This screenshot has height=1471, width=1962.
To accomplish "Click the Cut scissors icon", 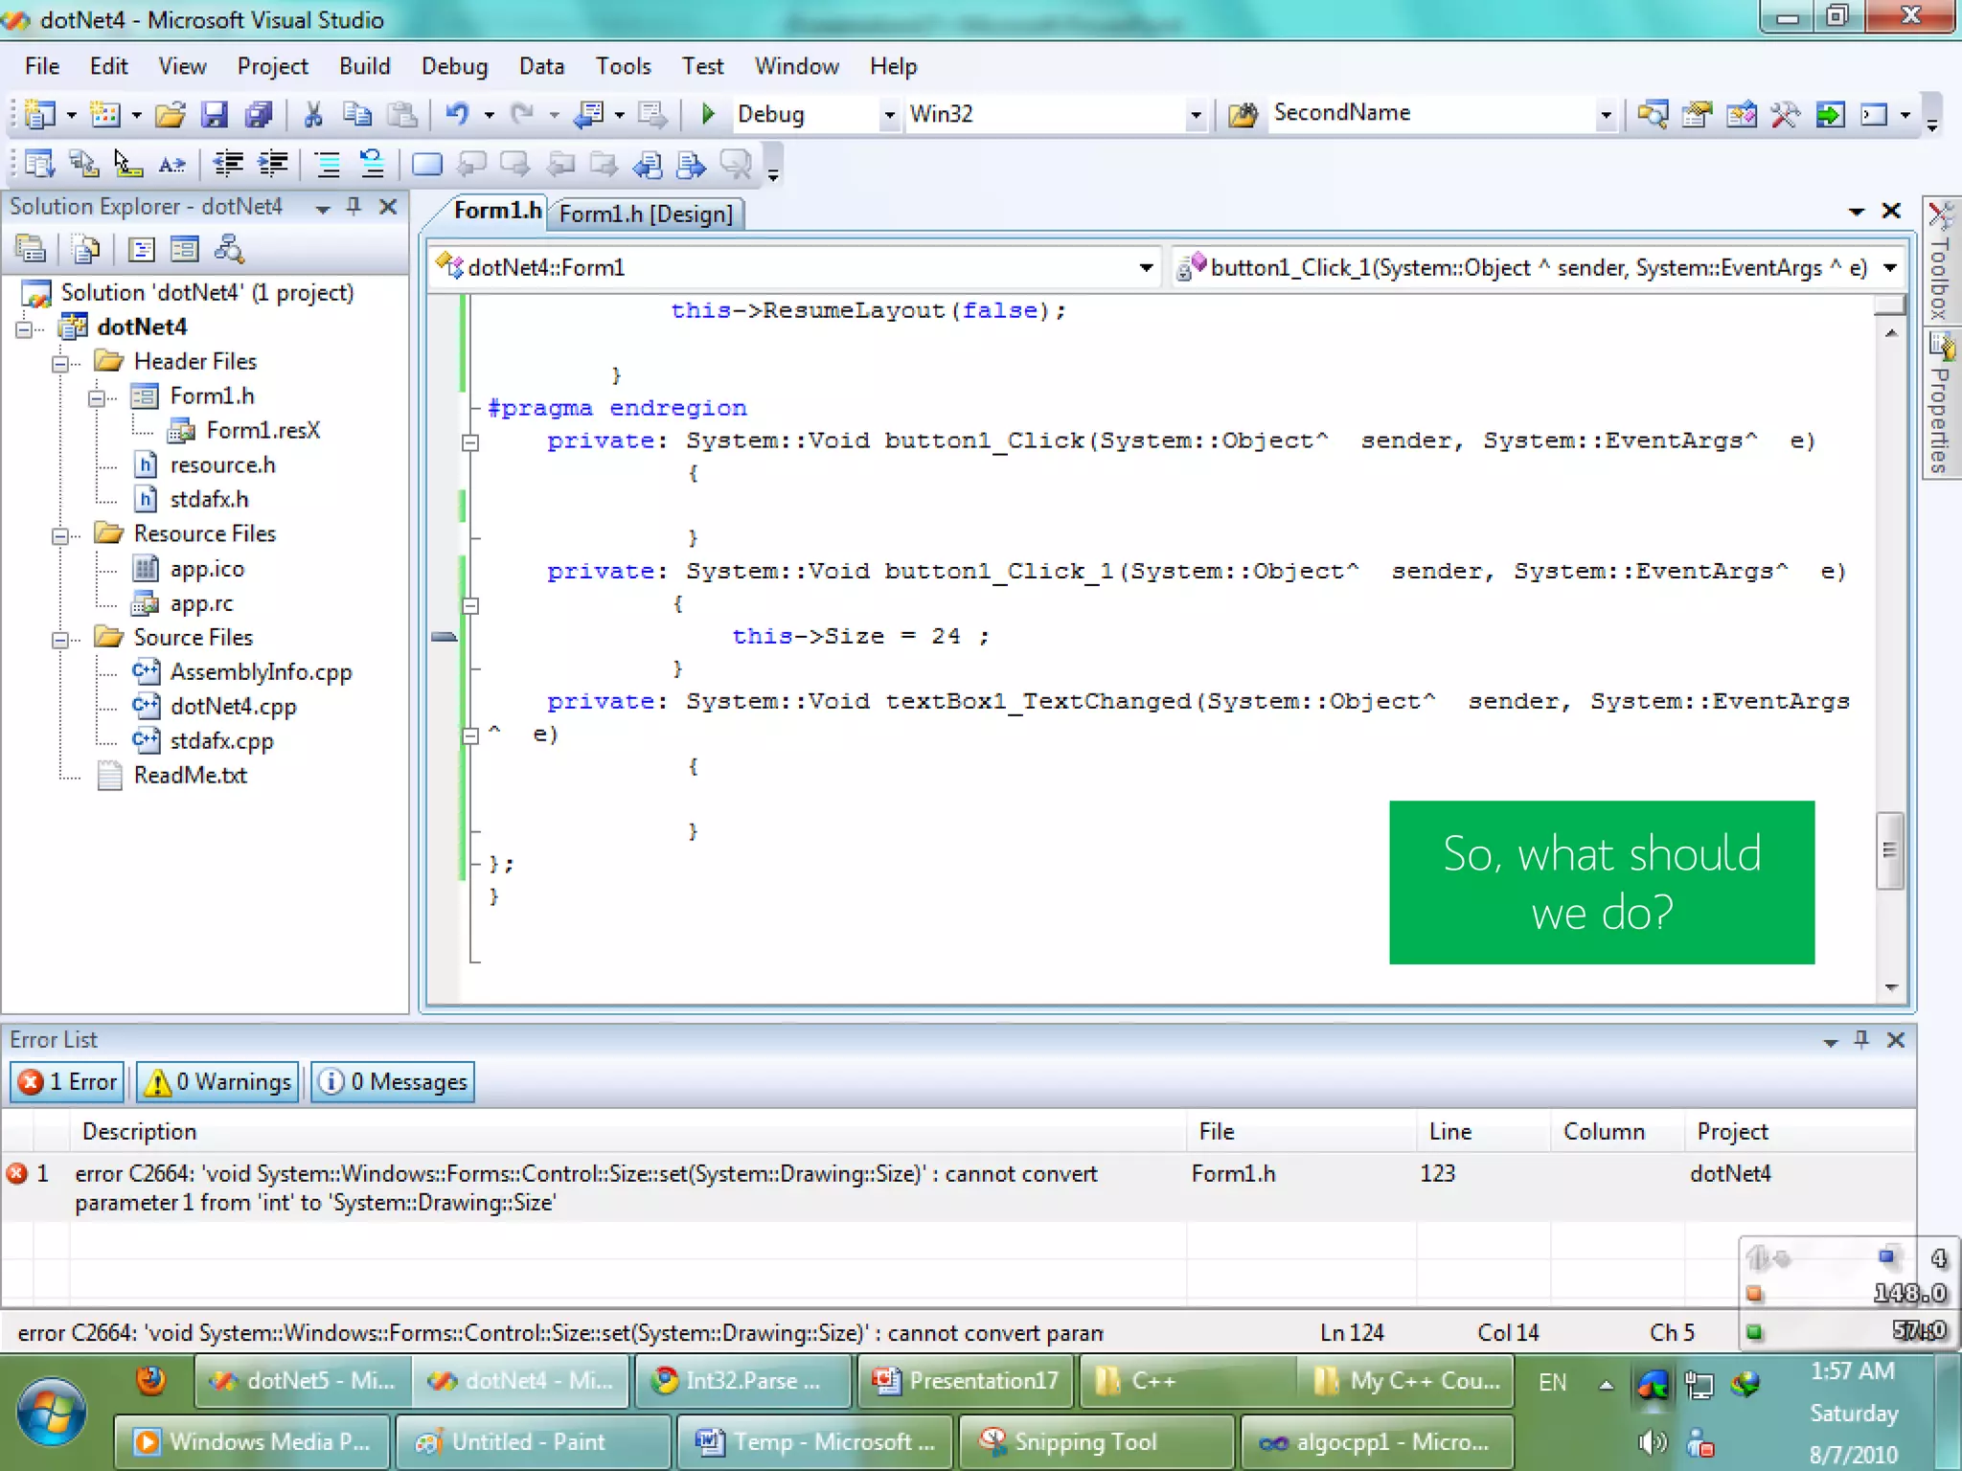I will (312, 115).
